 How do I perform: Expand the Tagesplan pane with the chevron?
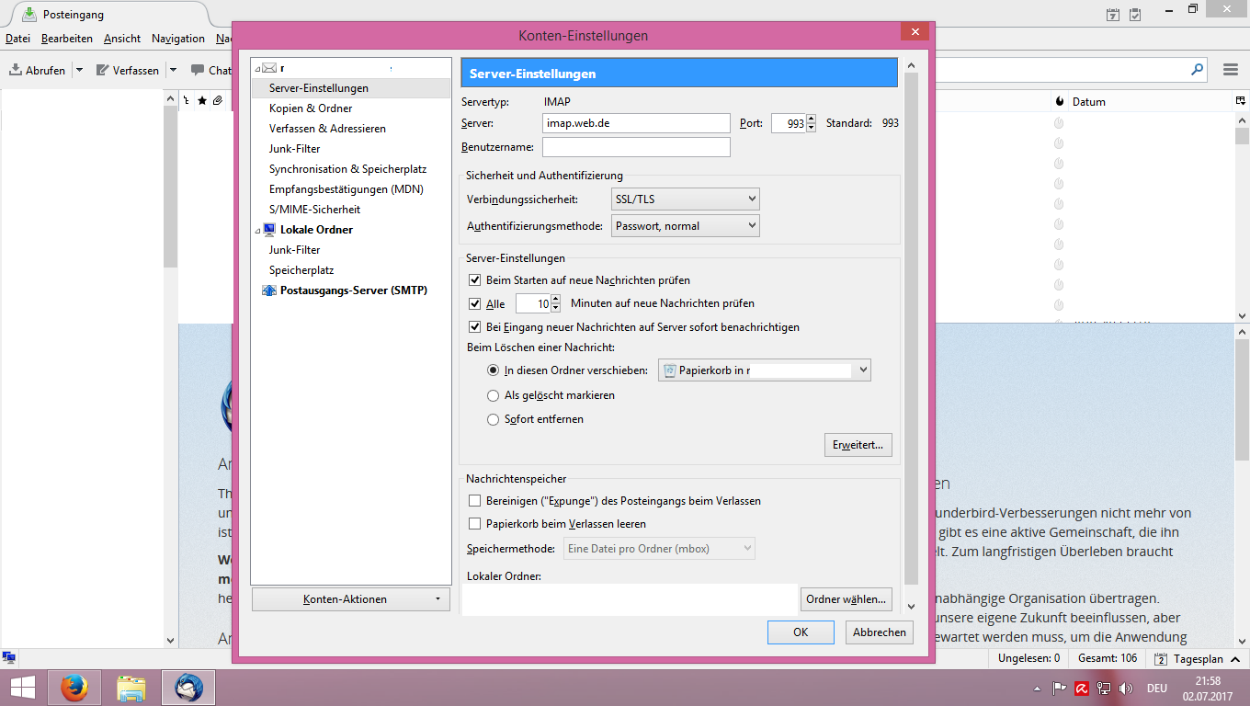point(1237,659)
